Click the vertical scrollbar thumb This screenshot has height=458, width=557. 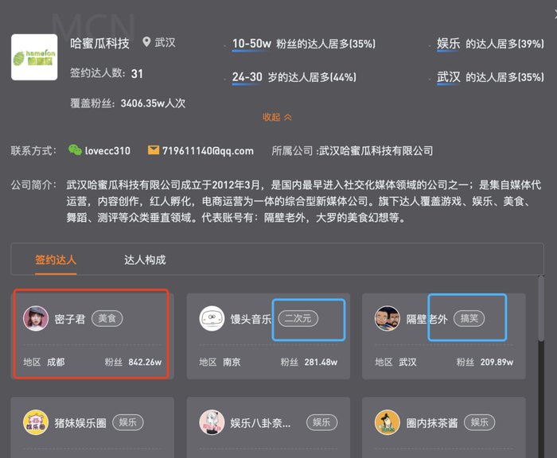tap(541, 309)
